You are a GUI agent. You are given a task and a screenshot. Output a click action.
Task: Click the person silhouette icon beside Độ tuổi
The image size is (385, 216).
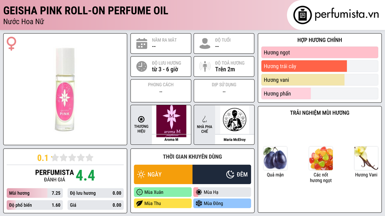[x=205, y=43]
